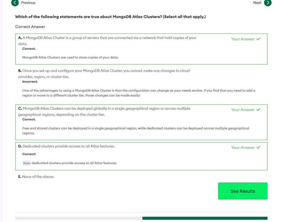
Task: Click the Next arrow circle icon
Action: [x=268, y=3]
